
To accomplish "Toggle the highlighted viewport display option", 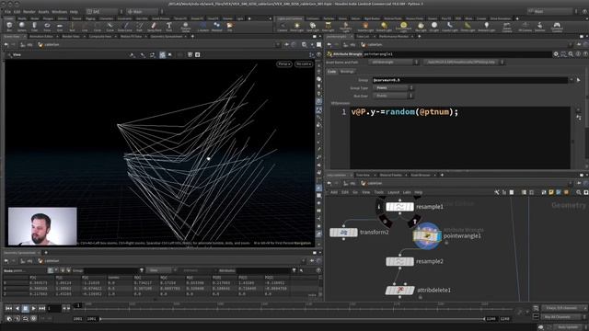I will click(162, 55).
